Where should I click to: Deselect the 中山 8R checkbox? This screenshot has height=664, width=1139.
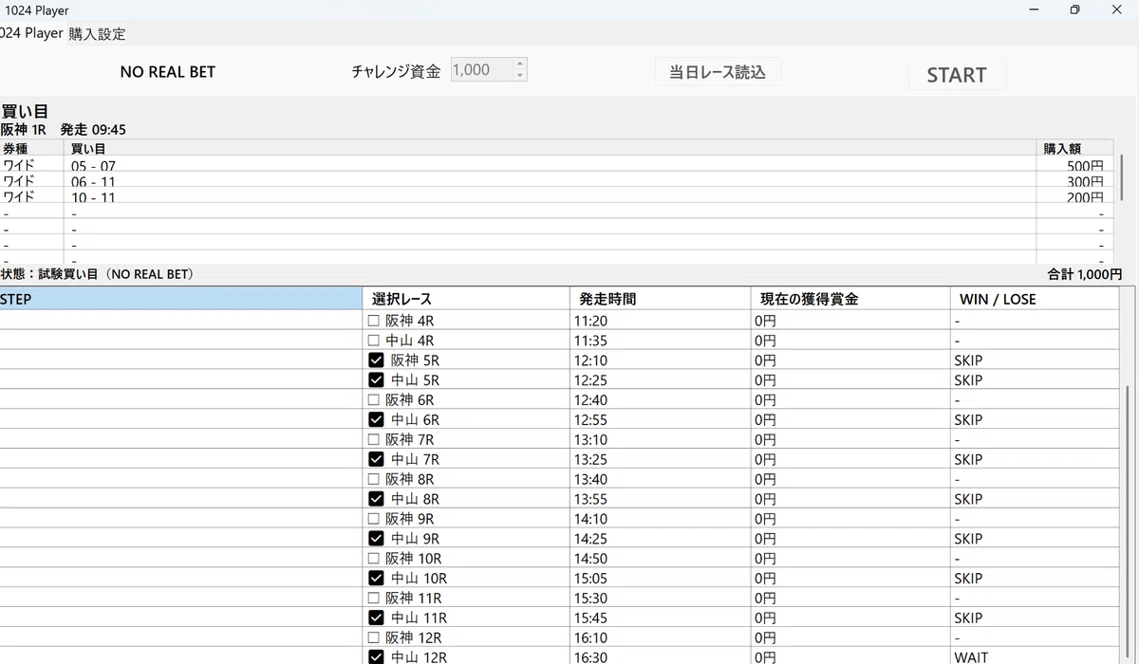[x=376, y=499]
